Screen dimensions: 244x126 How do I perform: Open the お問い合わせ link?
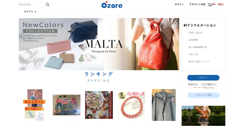click(x=196, y=33)
